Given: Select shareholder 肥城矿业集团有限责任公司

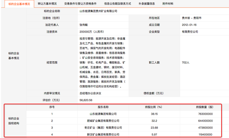Looking at the screenshot, I should tap(103, 121).
